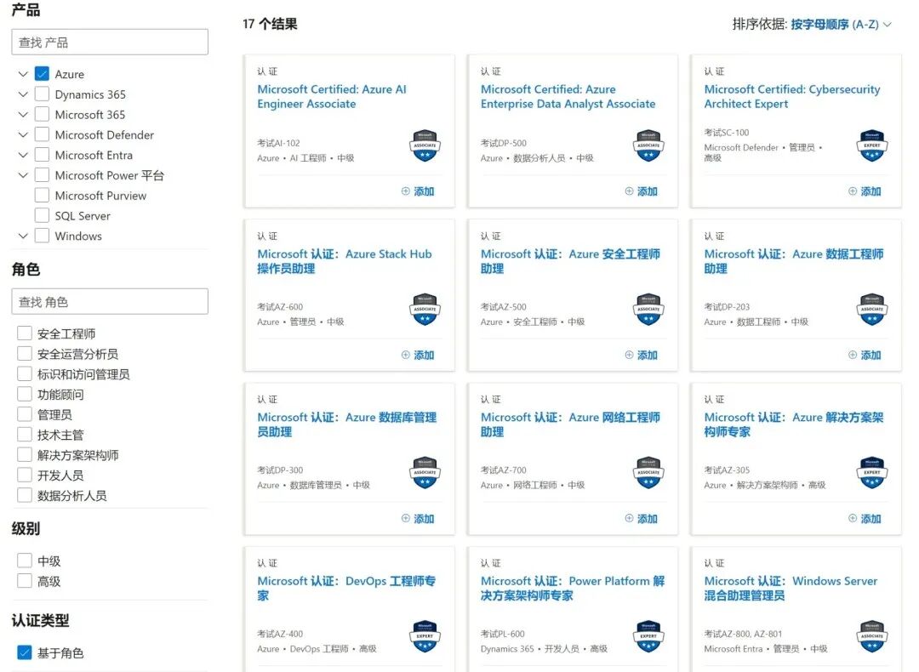The image size is (919, 672).
Task: Check the 管理员 role filter
Action: [x=24, y=414]
